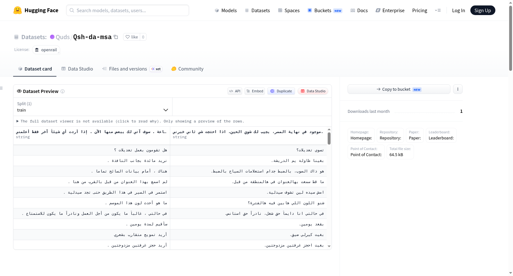
Task: Click the Hugging Face logo emoji
Action: [x=18, y=10]
